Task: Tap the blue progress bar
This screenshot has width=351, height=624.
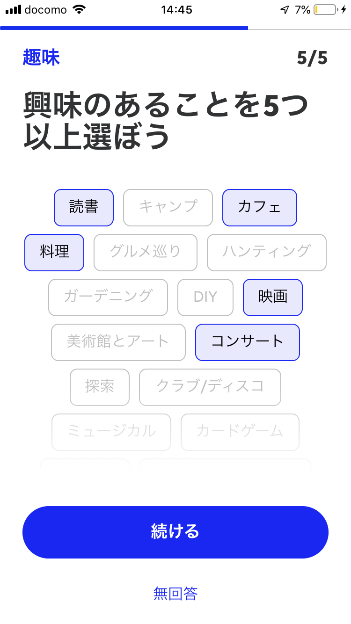Action: [x=124, y=28]
